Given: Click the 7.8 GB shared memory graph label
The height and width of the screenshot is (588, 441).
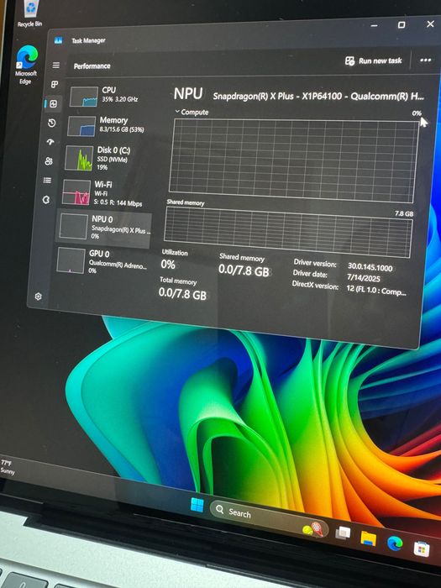Looking at the screenshot, I should click(x=404, y=213).
